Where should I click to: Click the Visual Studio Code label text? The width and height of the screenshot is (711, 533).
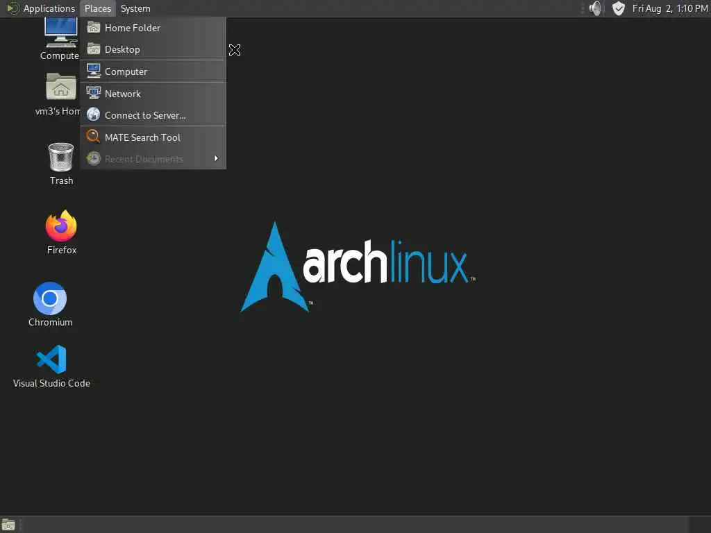[x=51, y=383]
